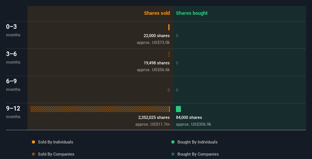The image size is (312, 159).
Task: Select the long hatched sold bar for 9–12 months
Action: click(x=100, y=109)
